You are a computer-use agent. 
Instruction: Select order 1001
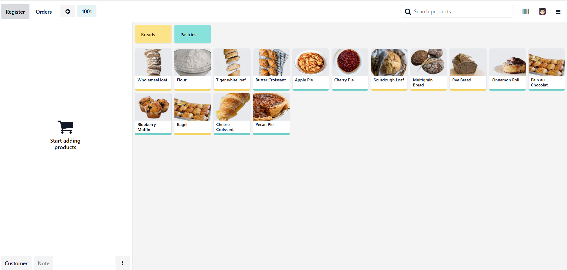tap(87, 12)
